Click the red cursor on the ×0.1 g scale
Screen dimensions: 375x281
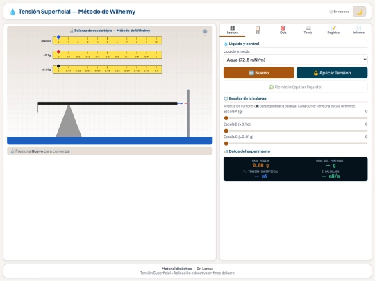(x=58, y=51)
